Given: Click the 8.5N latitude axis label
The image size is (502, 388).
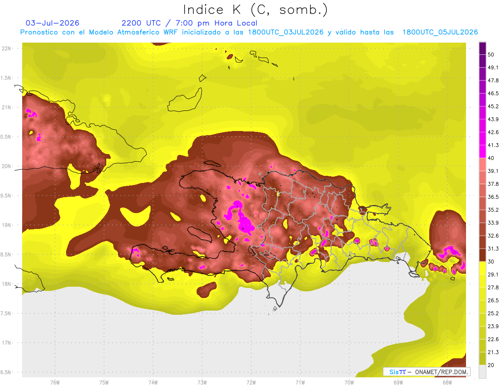Looking at the screenshot, I should (6, 254).
